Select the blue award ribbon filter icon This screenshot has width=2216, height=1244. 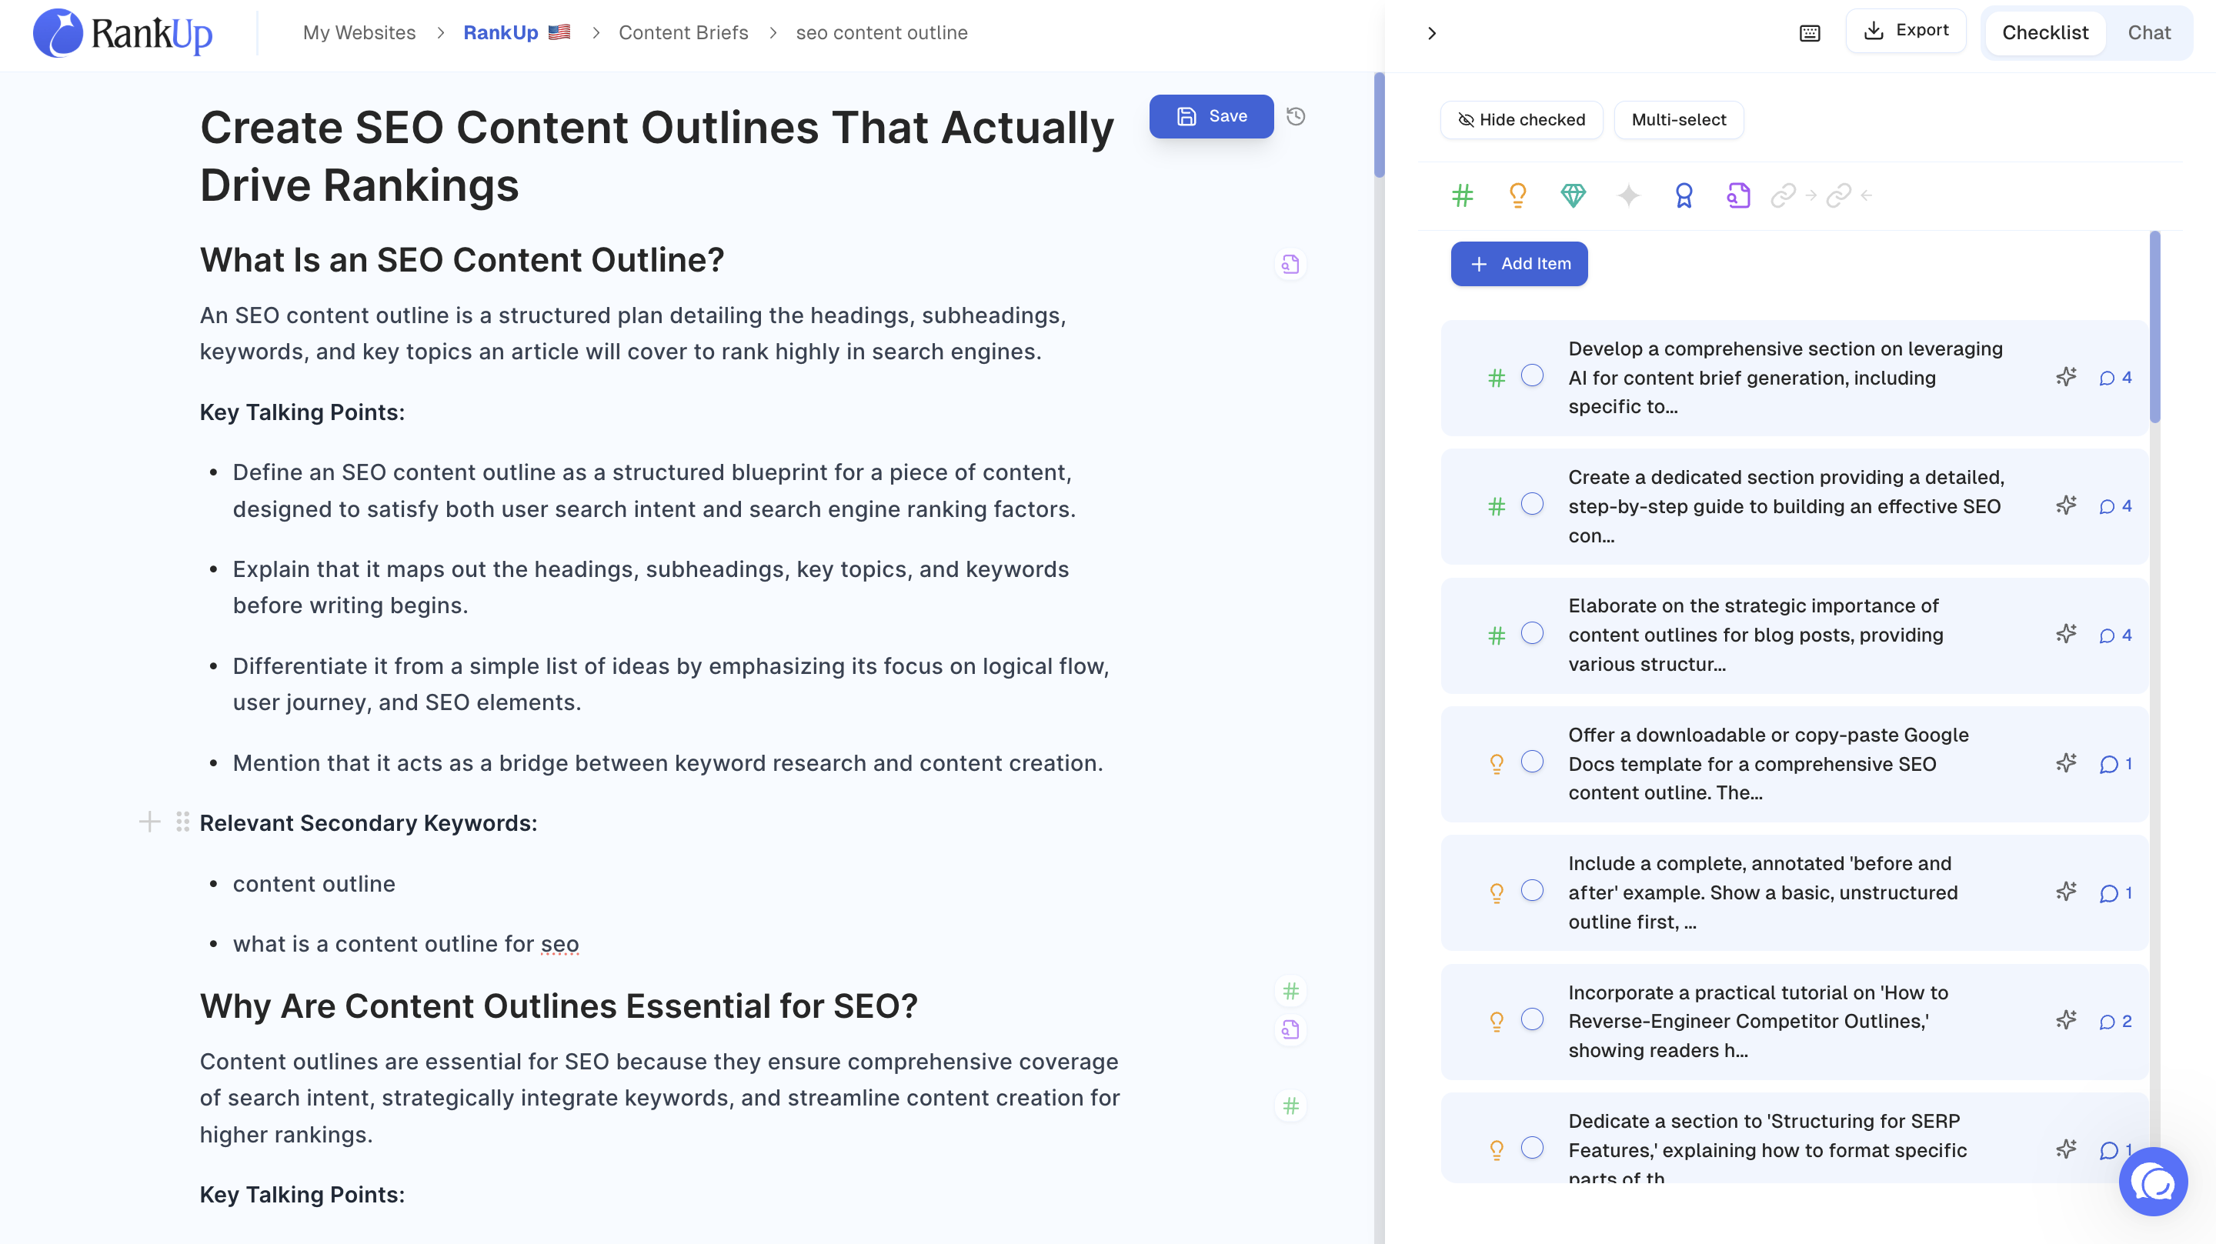tap(1684, 196)
